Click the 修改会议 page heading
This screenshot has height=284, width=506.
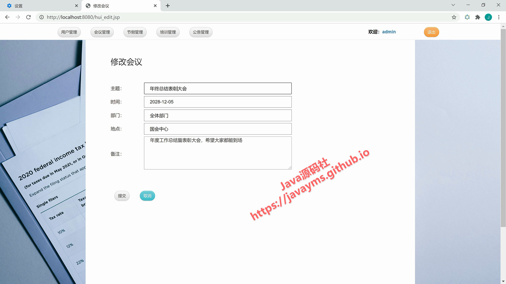pos(126,62)
